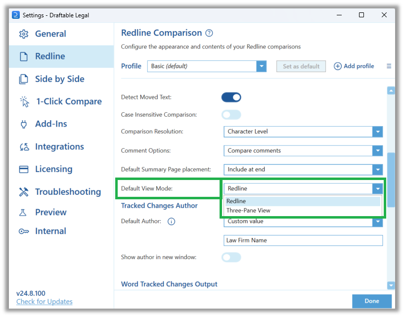Open Licensing via the card icon
This screenshot has width=404, height=317.
[23, 169]
